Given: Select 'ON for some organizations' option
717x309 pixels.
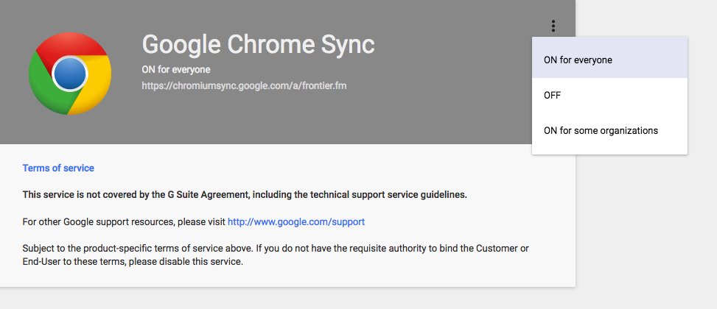Looking at the screenshot, I should tap(609, 130).
